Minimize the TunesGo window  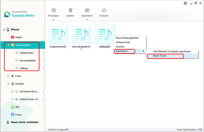point(191,4)
